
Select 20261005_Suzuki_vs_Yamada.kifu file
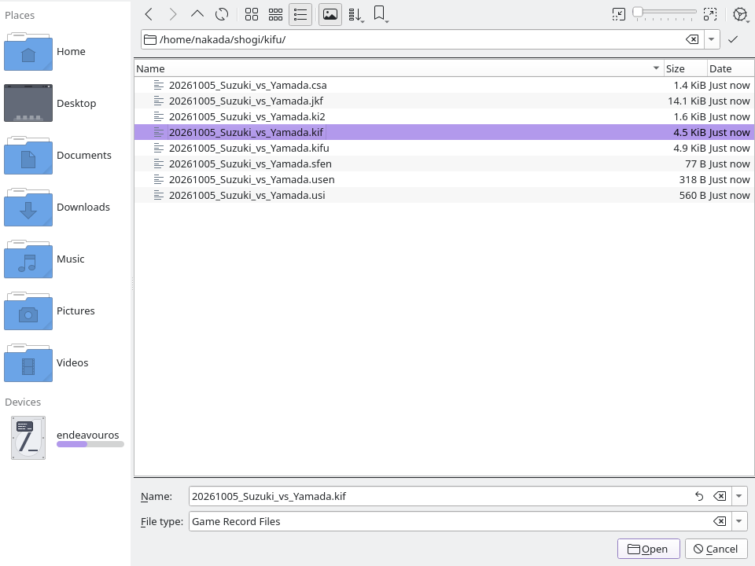[x=444, y=149]
